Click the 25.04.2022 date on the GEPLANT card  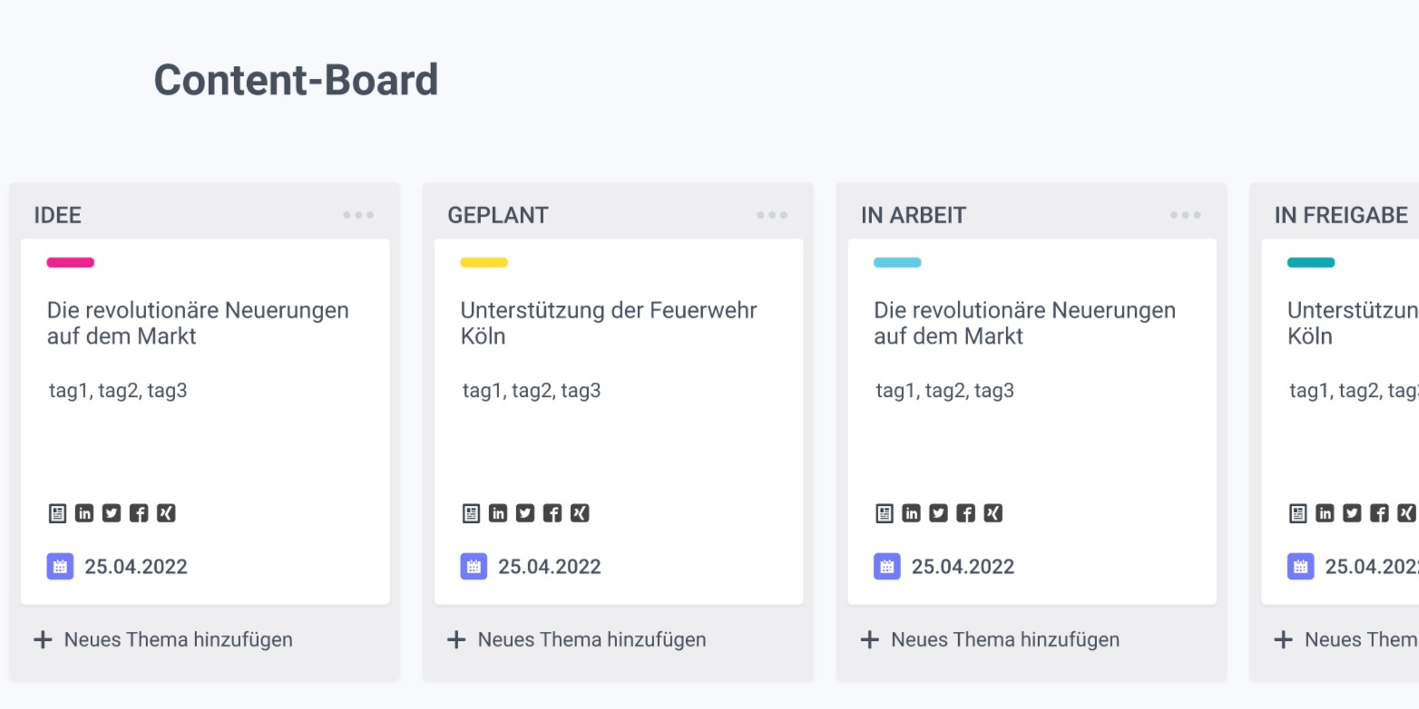tap(550, 567)
